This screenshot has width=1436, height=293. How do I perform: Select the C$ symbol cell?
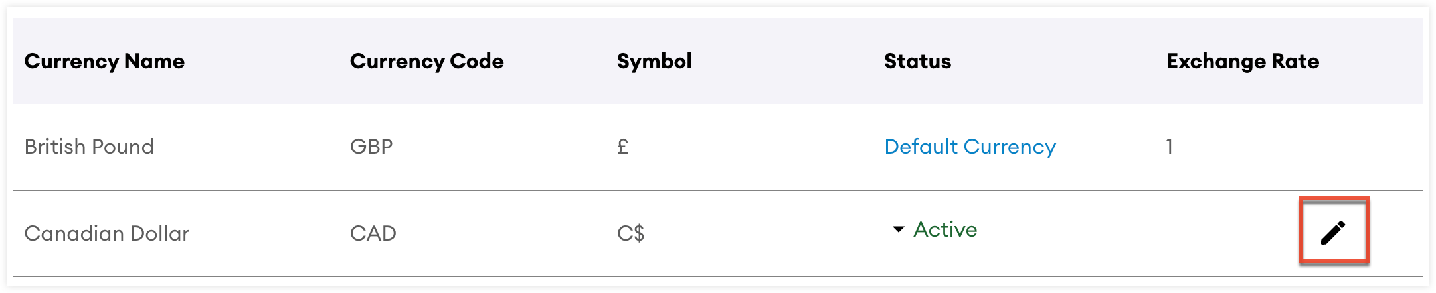pos(630,233)
